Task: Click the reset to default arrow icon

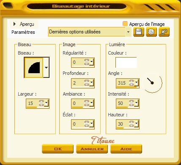Action: [164, 32]
